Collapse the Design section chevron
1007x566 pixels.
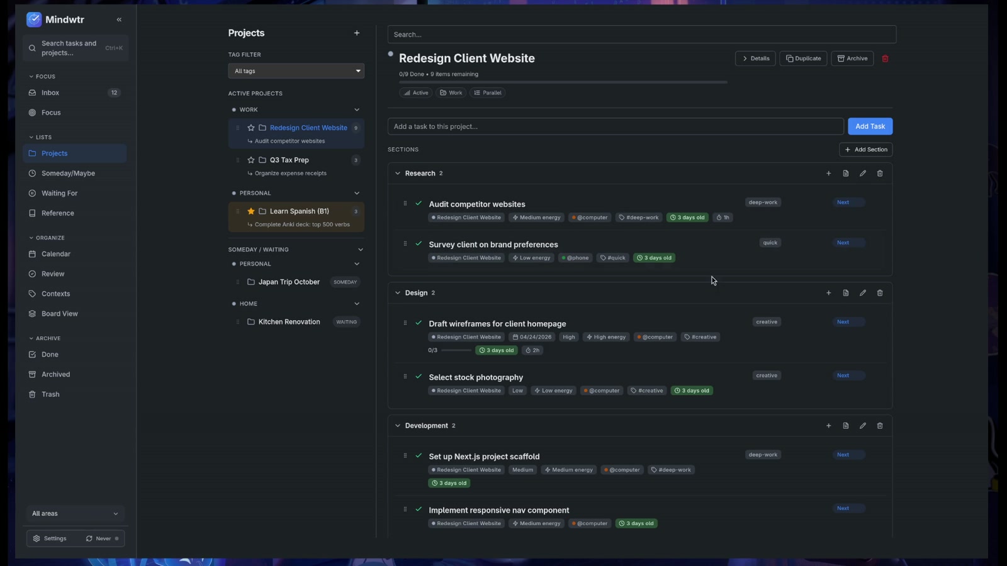point(398,293)
